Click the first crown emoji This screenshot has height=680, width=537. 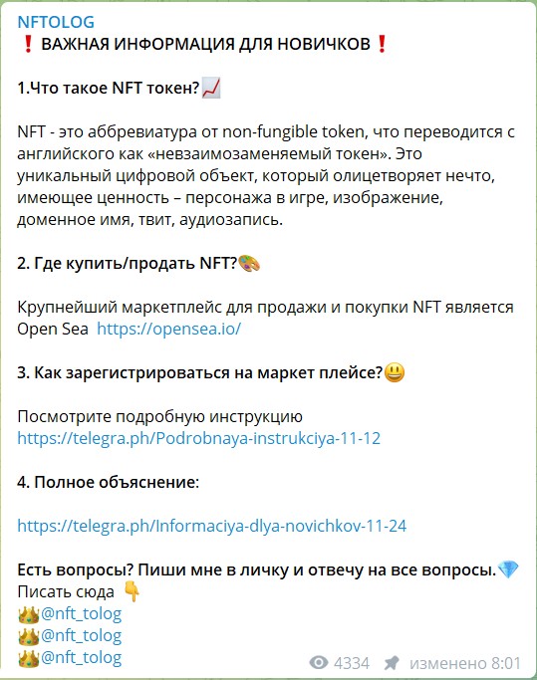point(29,614)
